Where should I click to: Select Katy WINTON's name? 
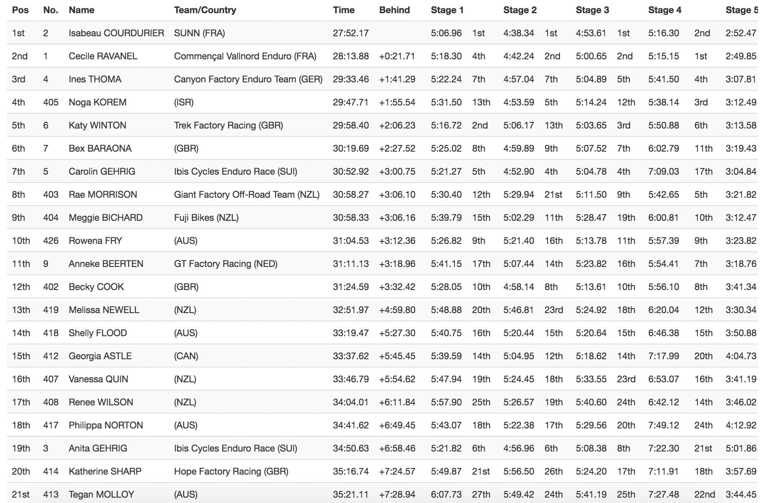click(x=97, y=125)
